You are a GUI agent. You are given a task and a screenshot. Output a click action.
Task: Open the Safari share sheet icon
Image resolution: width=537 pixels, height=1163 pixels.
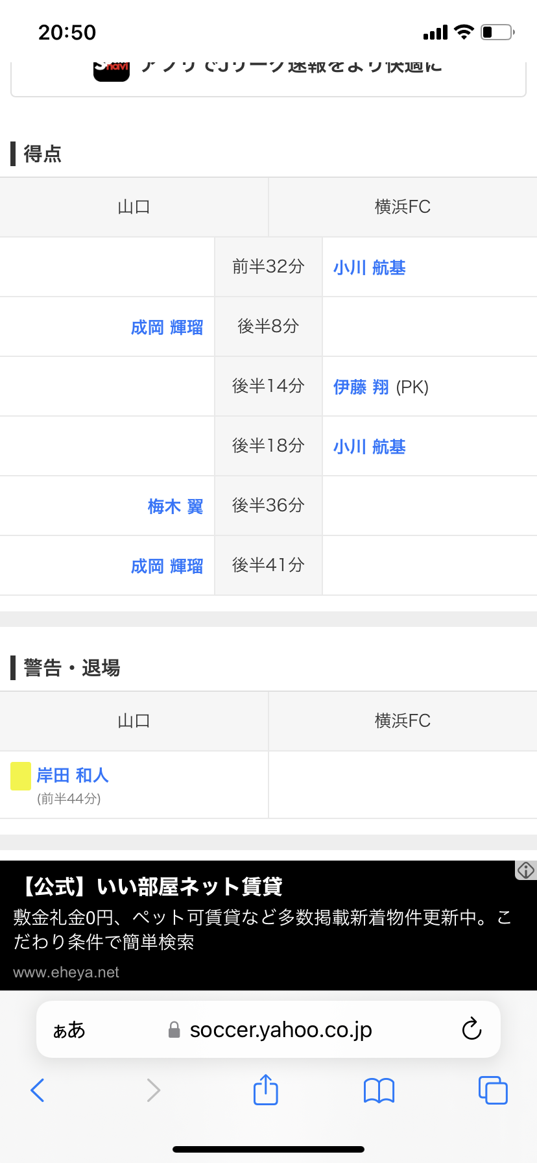(266, 1090)
